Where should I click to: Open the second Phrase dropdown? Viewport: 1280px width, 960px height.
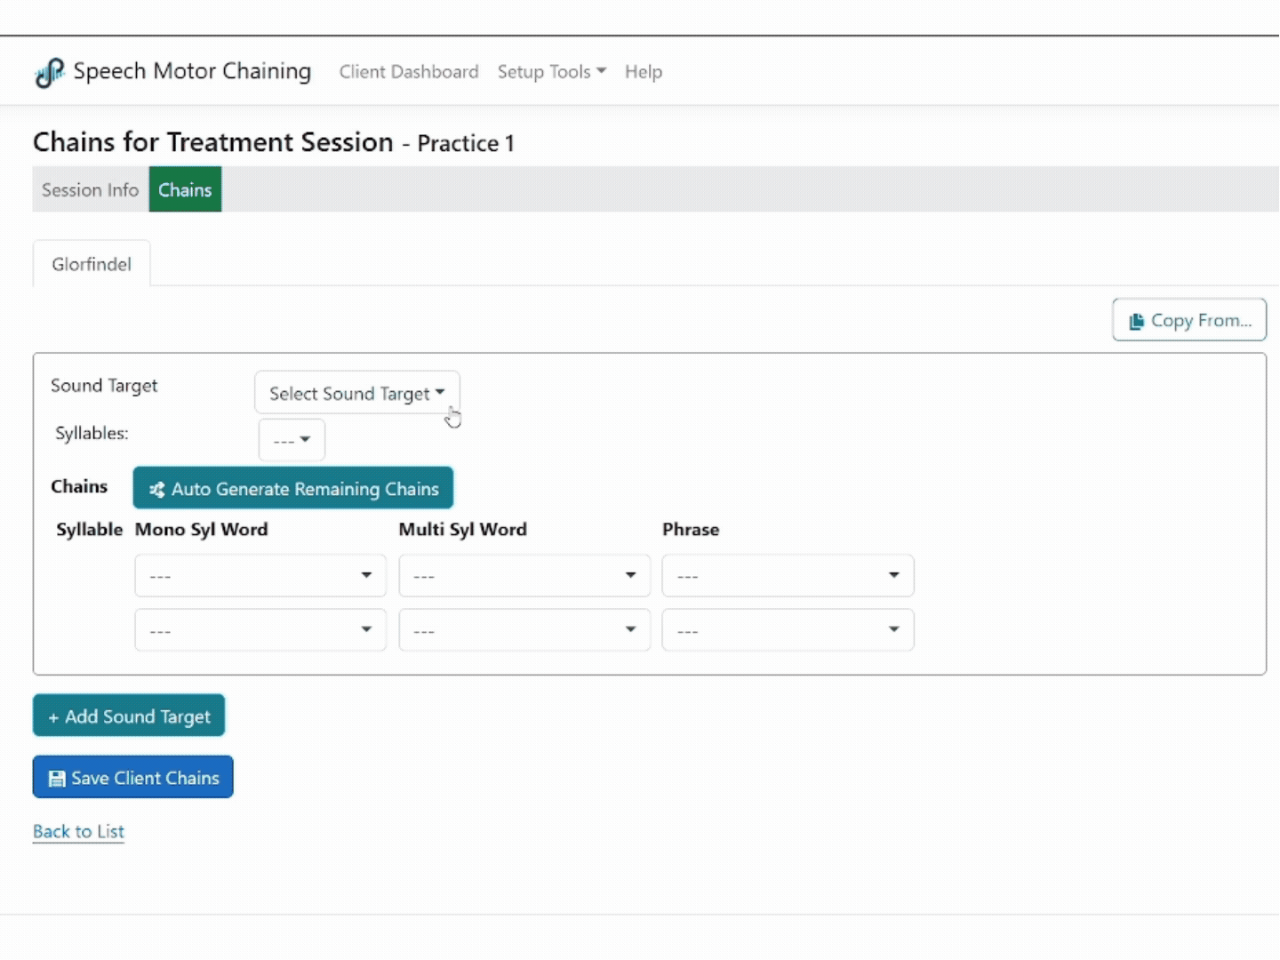788,630
